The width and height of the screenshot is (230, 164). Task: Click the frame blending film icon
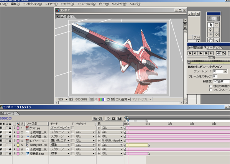(113, 118)
